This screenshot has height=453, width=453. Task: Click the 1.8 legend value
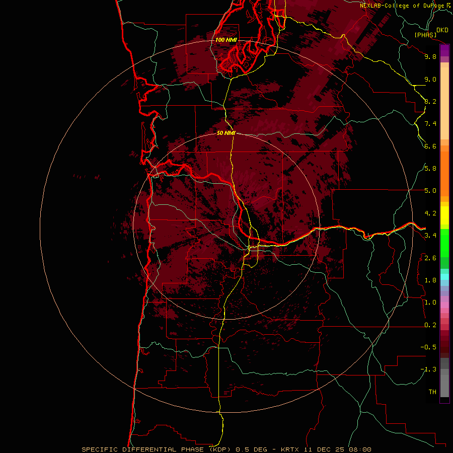(430, 280)
